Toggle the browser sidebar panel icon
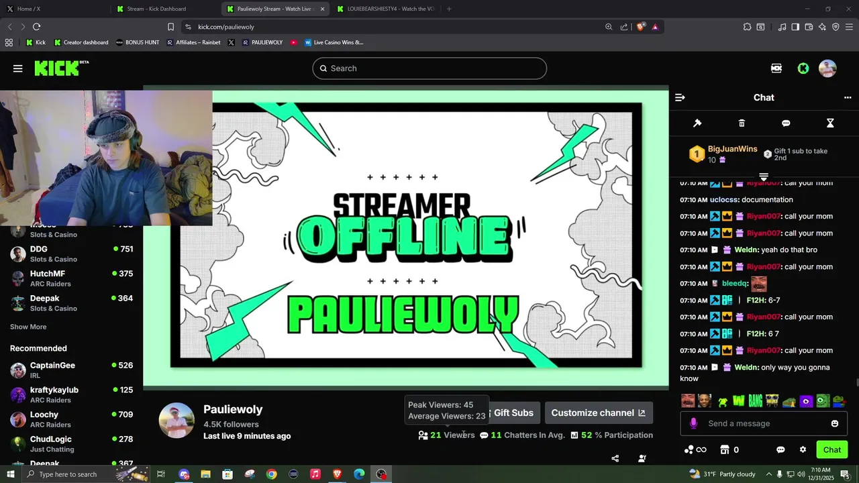Viewport: 859px width, 483px height. (795, 27)
